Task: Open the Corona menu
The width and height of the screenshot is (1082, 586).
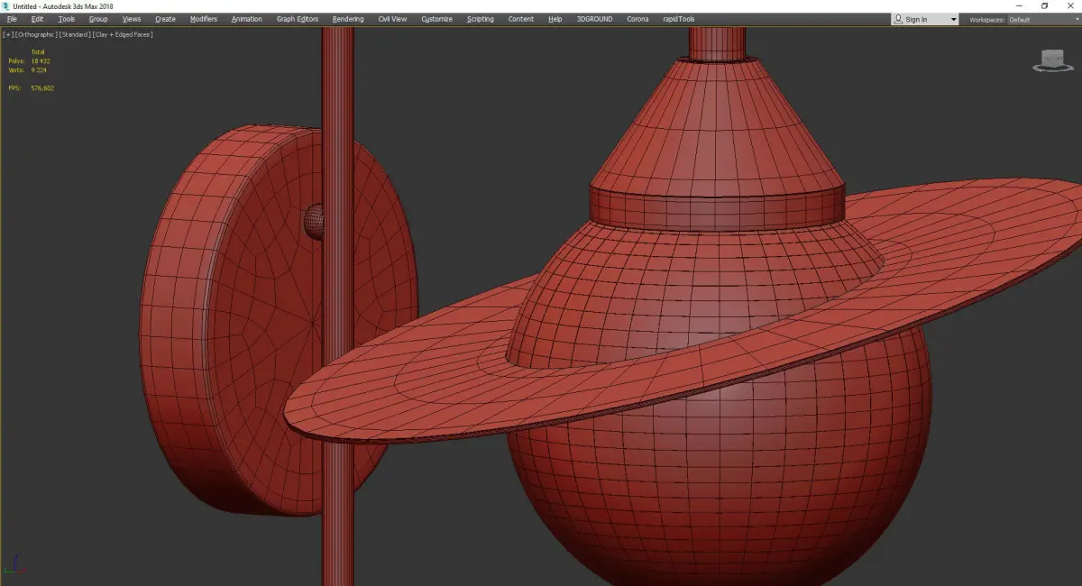Action: click(637, 19)
